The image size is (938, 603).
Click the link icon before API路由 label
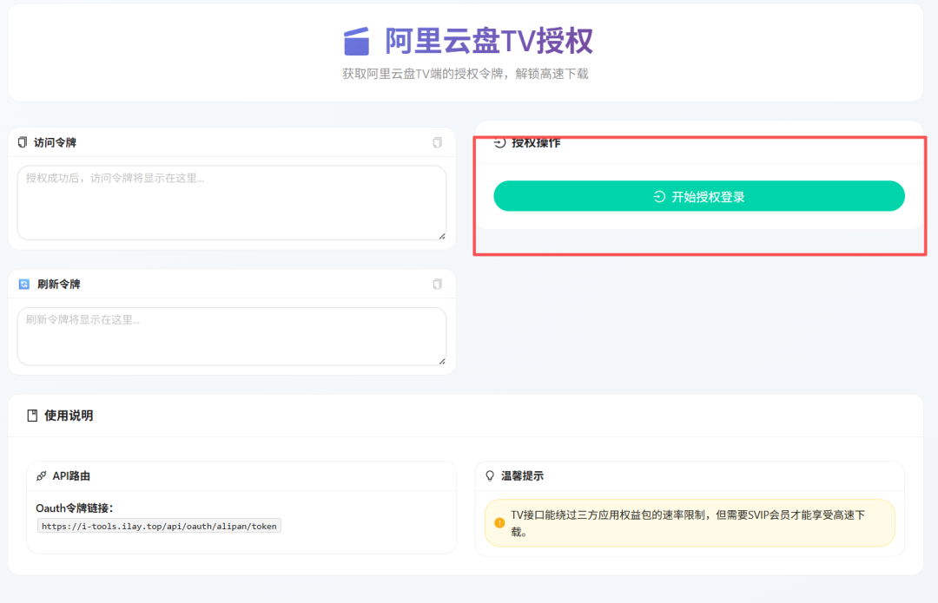[42, 475]
